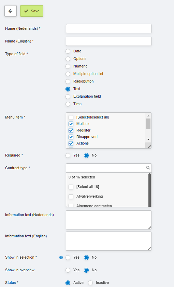Click the Menu item list scroll-down arrow
Viewport: 174px width, 287px height.
coord(148,139)
